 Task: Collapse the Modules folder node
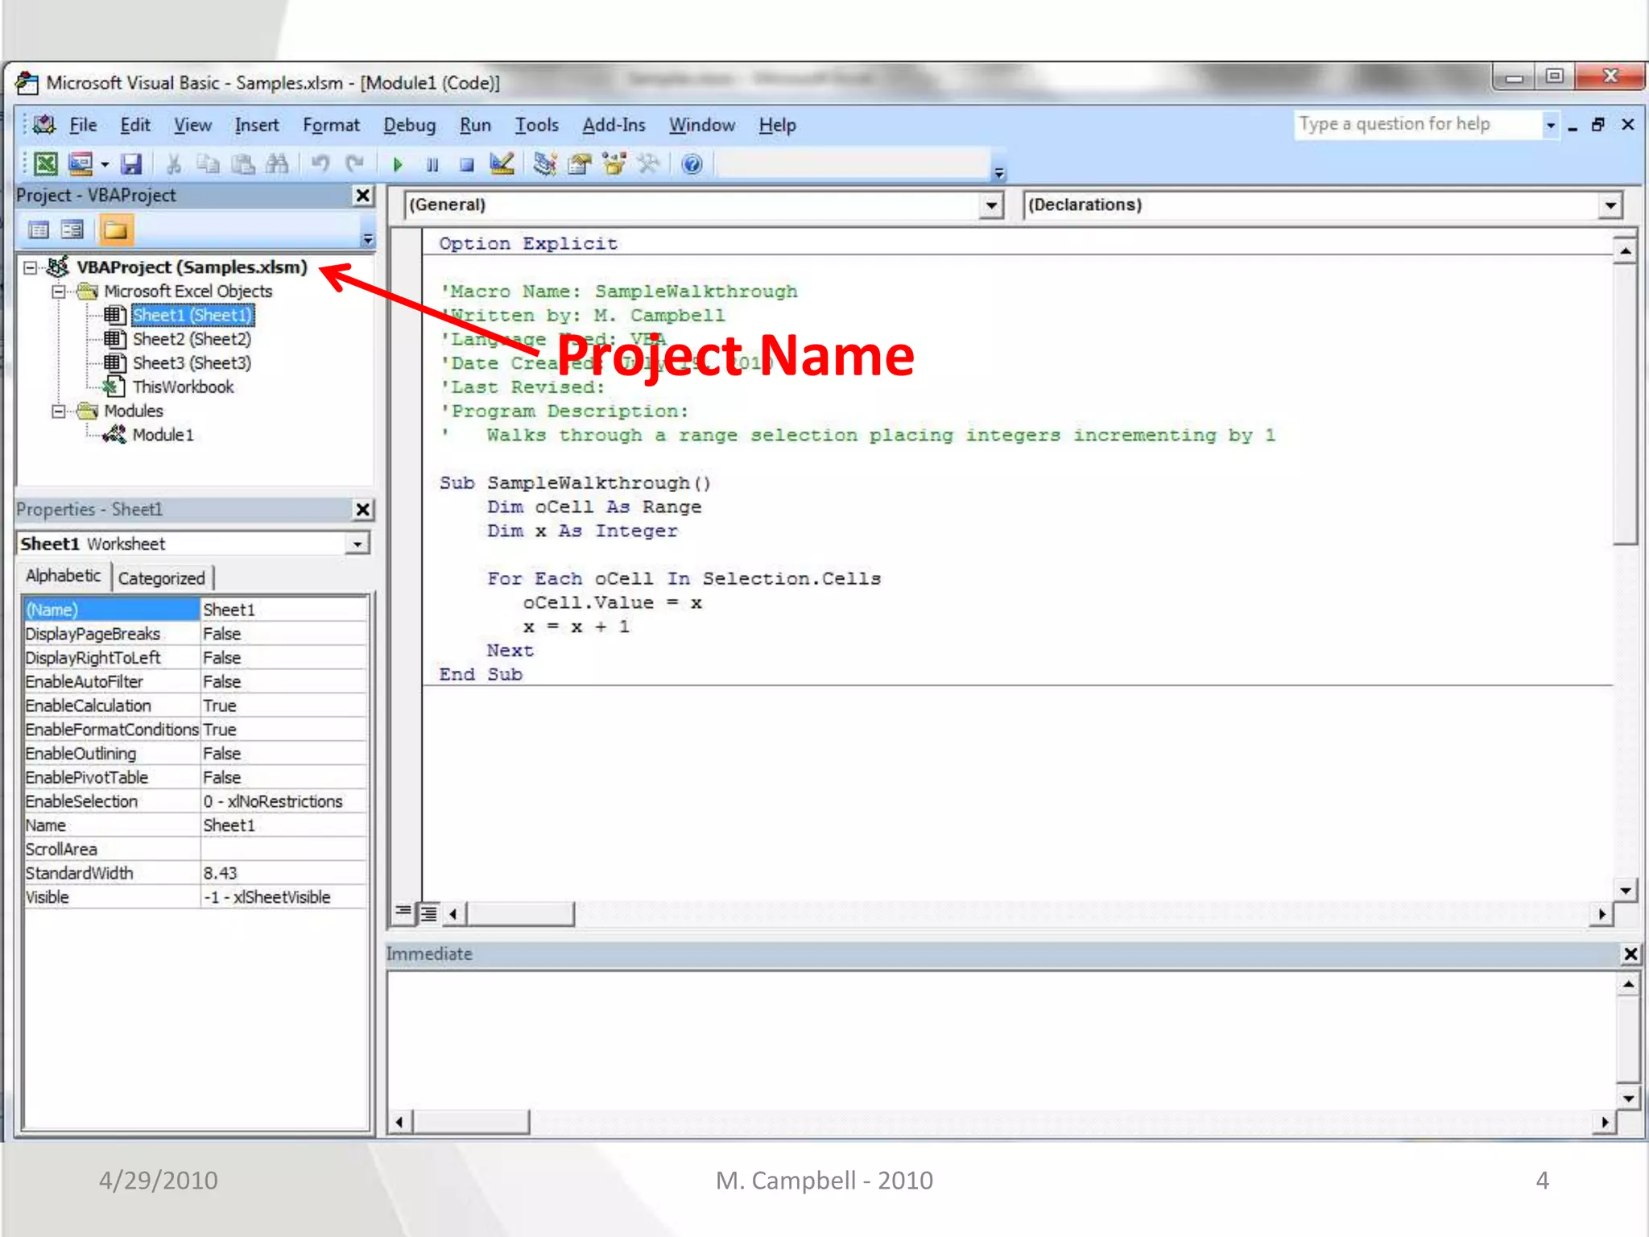pyautogui.click(x=59, y=412)
